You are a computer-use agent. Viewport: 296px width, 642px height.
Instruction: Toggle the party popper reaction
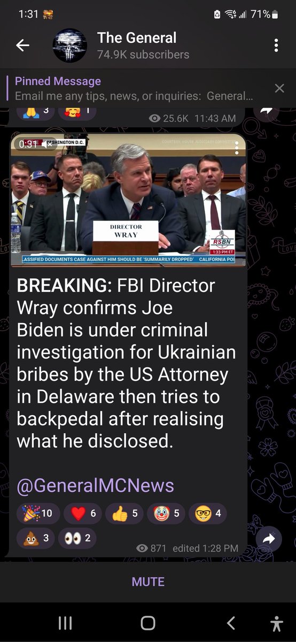tap(37, 514)
